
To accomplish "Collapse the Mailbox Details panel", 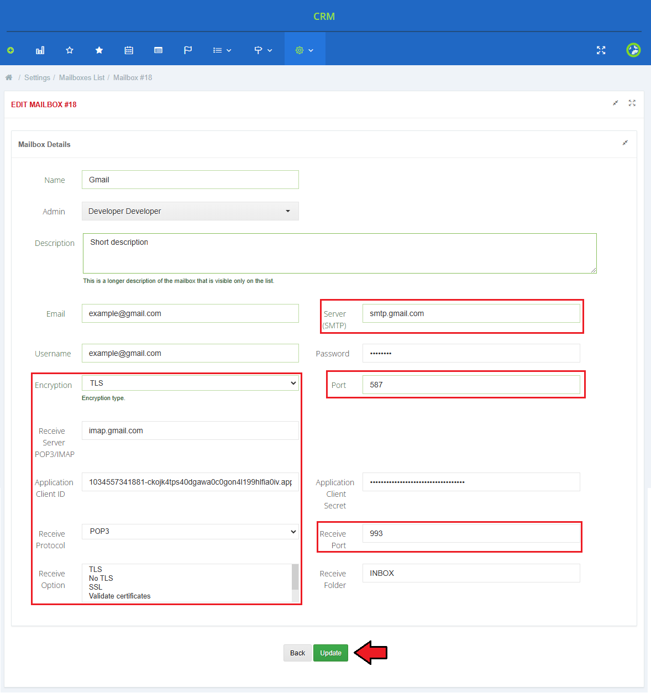I will [625, 143].
